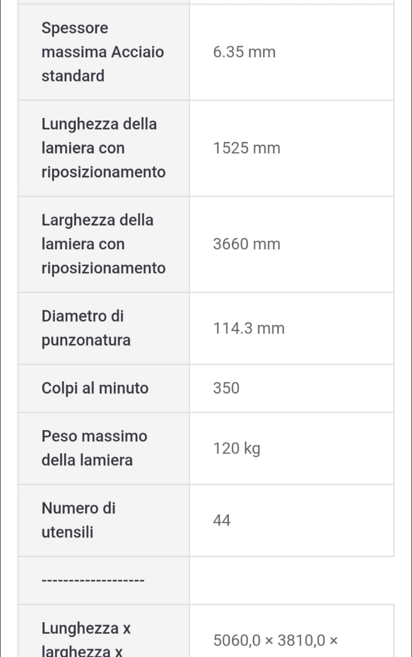Click "Lunghezza della lamiera con riposizionamento" label
Screen dimensions: 412x657
(103, 148)
